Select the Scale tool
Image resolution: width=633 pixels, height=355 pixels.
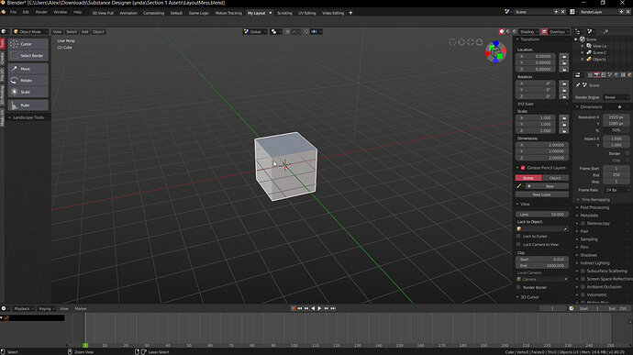pyautogui.click(x=28, y=92)
